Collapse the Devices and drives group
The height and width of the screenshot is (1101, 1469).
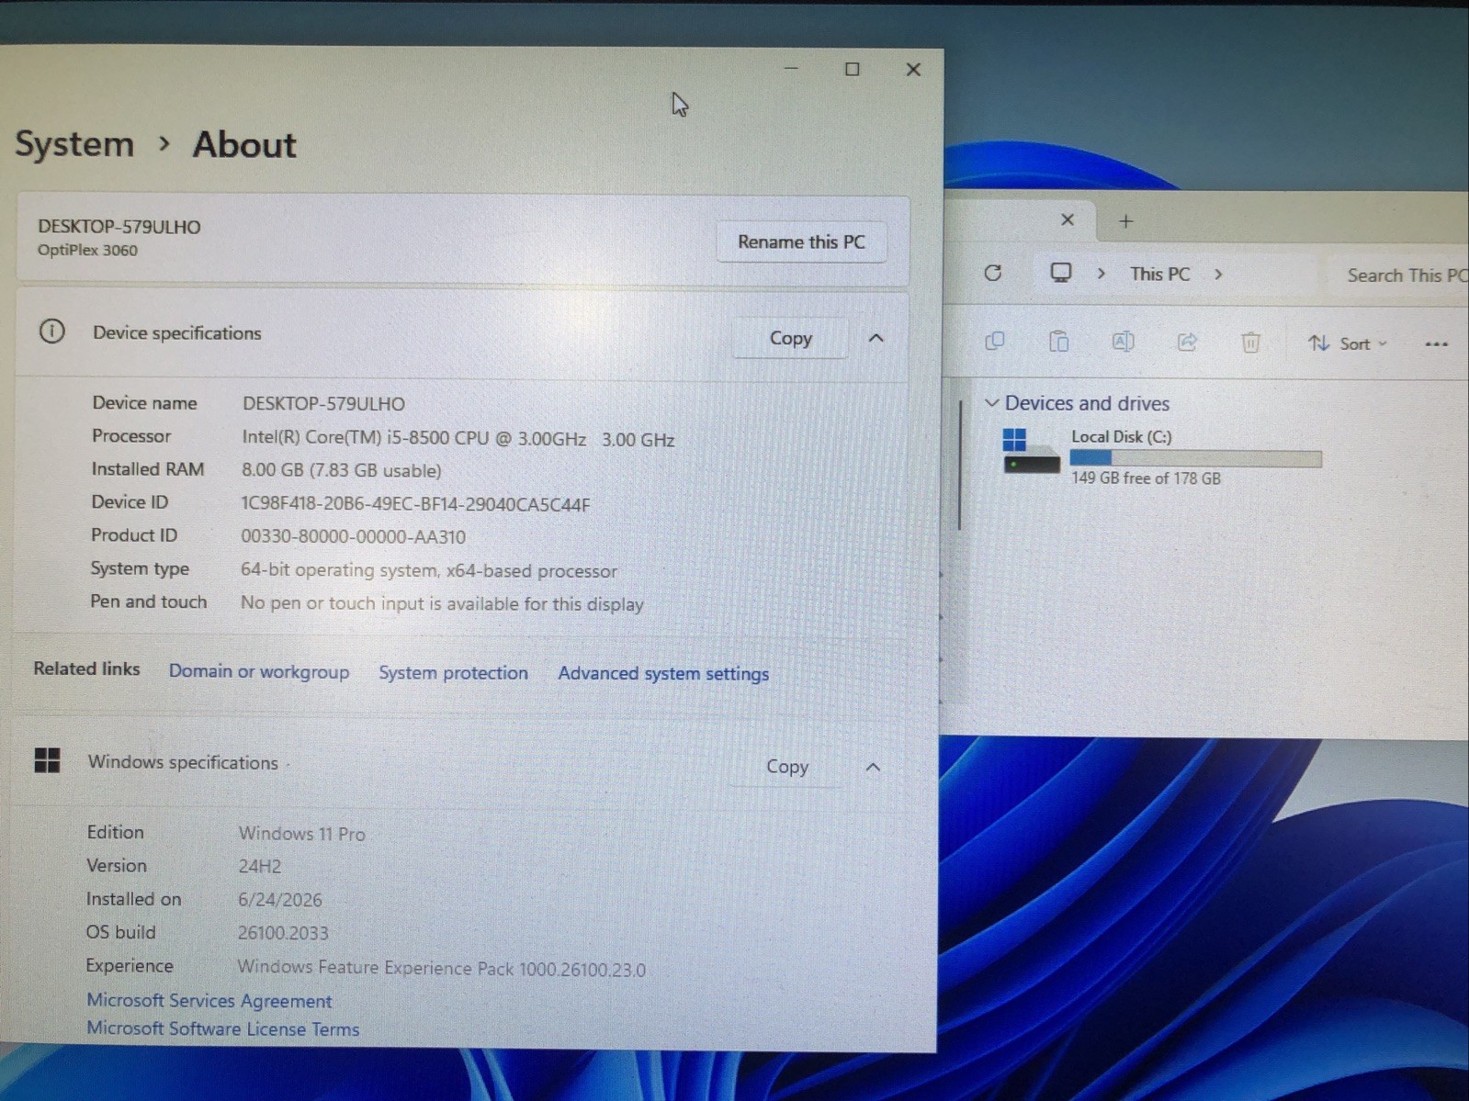coord(991,403)
